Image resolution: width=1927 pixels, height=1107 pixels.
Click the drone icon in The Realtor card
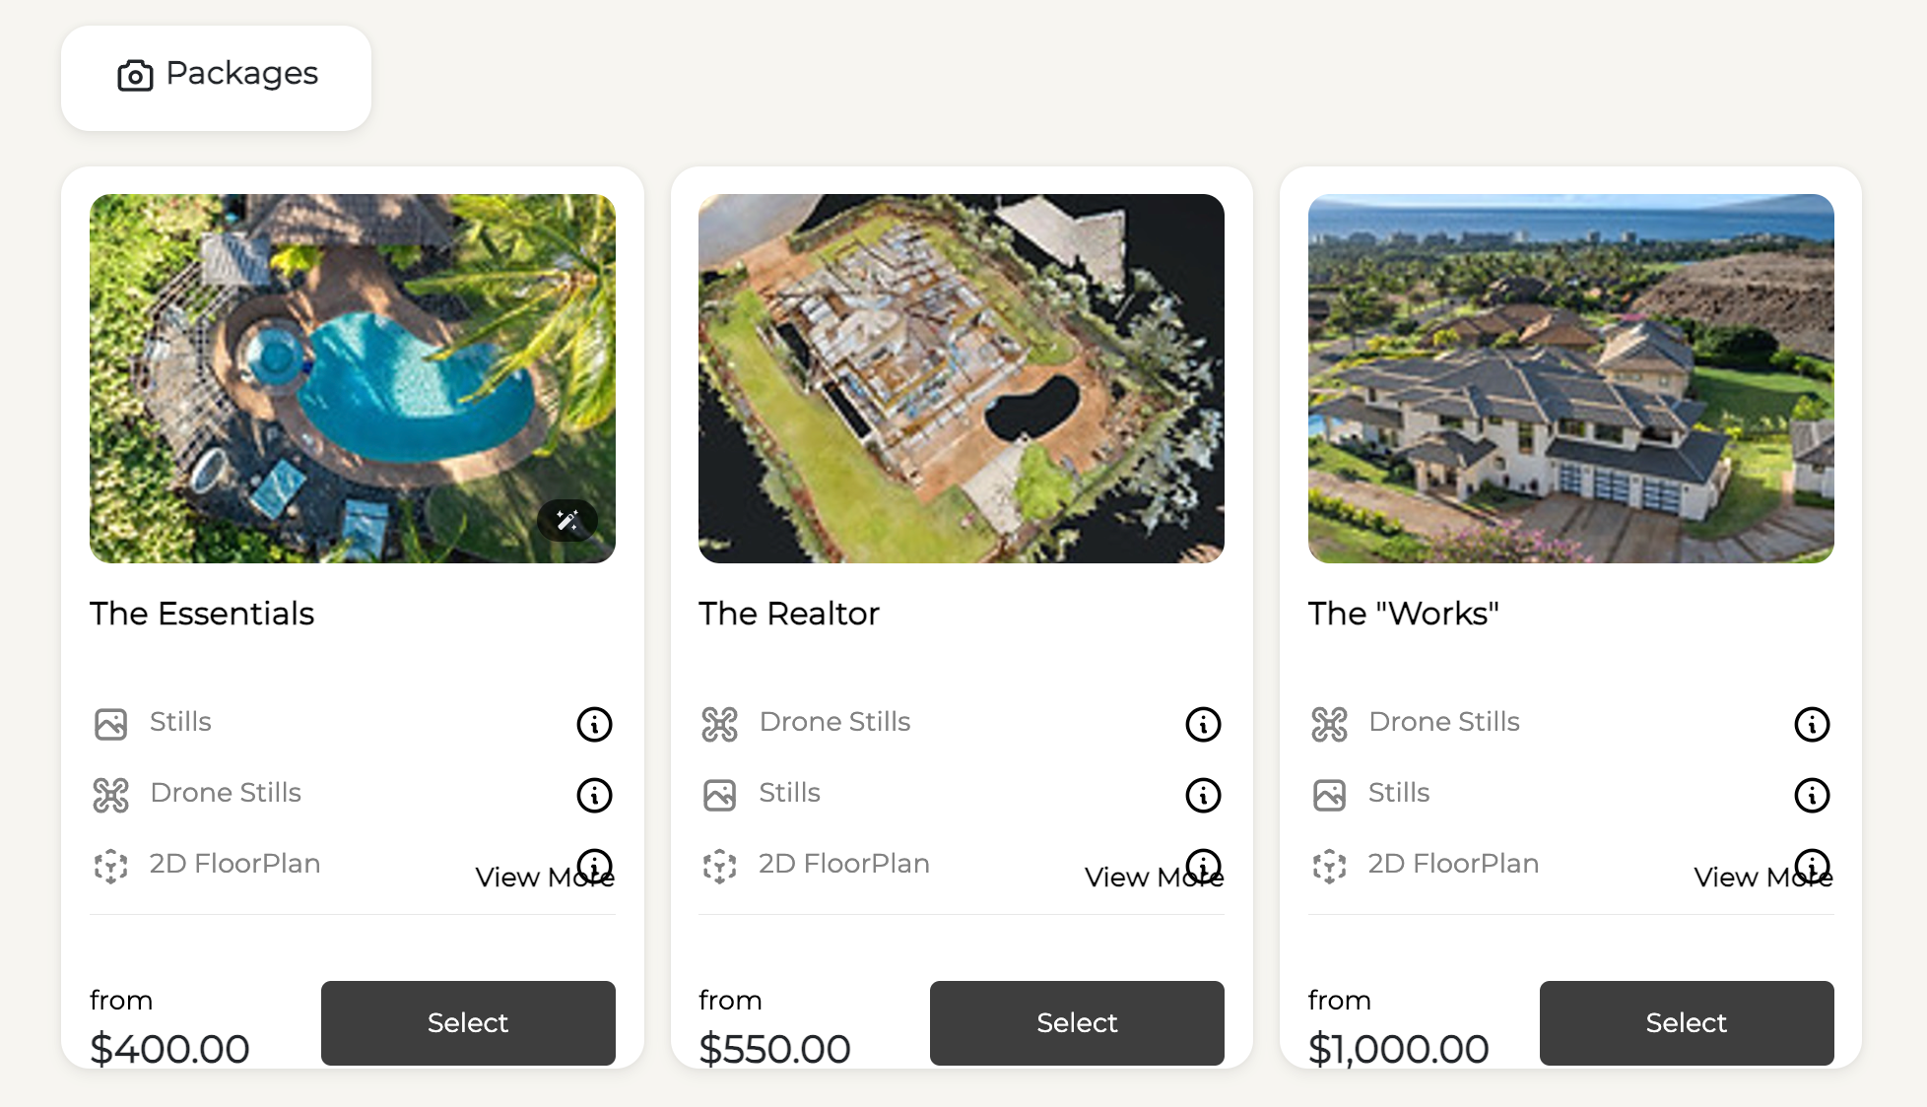[720, 724]
